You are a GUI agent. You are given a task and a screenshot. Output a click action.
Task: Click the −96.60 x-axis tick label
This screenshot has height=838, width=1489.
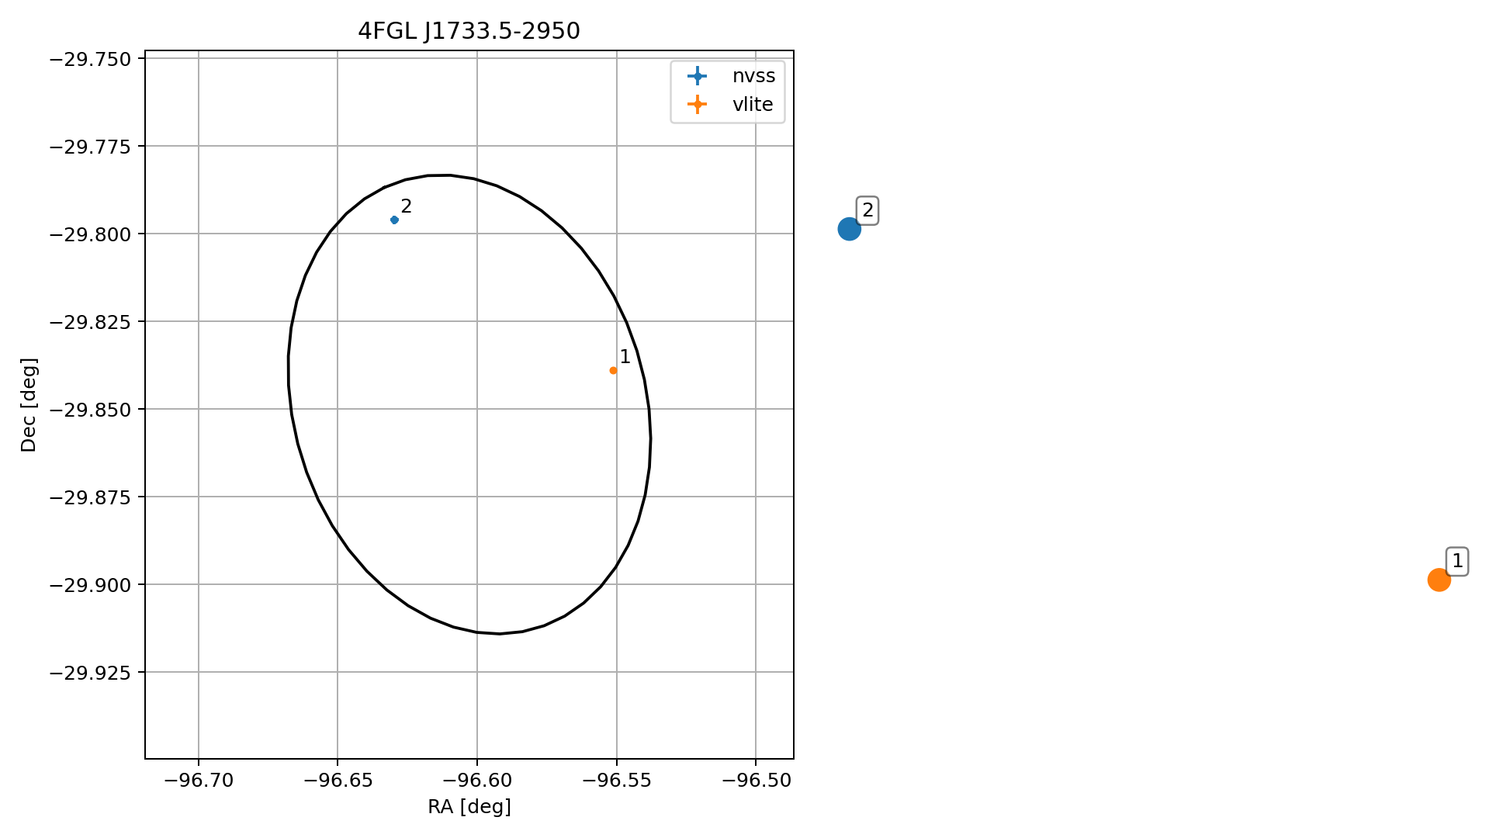click(476, 781)
